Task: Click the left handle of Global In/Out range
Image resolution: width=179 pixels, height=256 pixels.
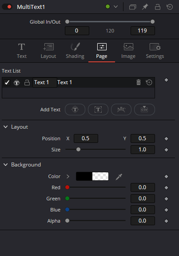Action: tap(67, 21)
